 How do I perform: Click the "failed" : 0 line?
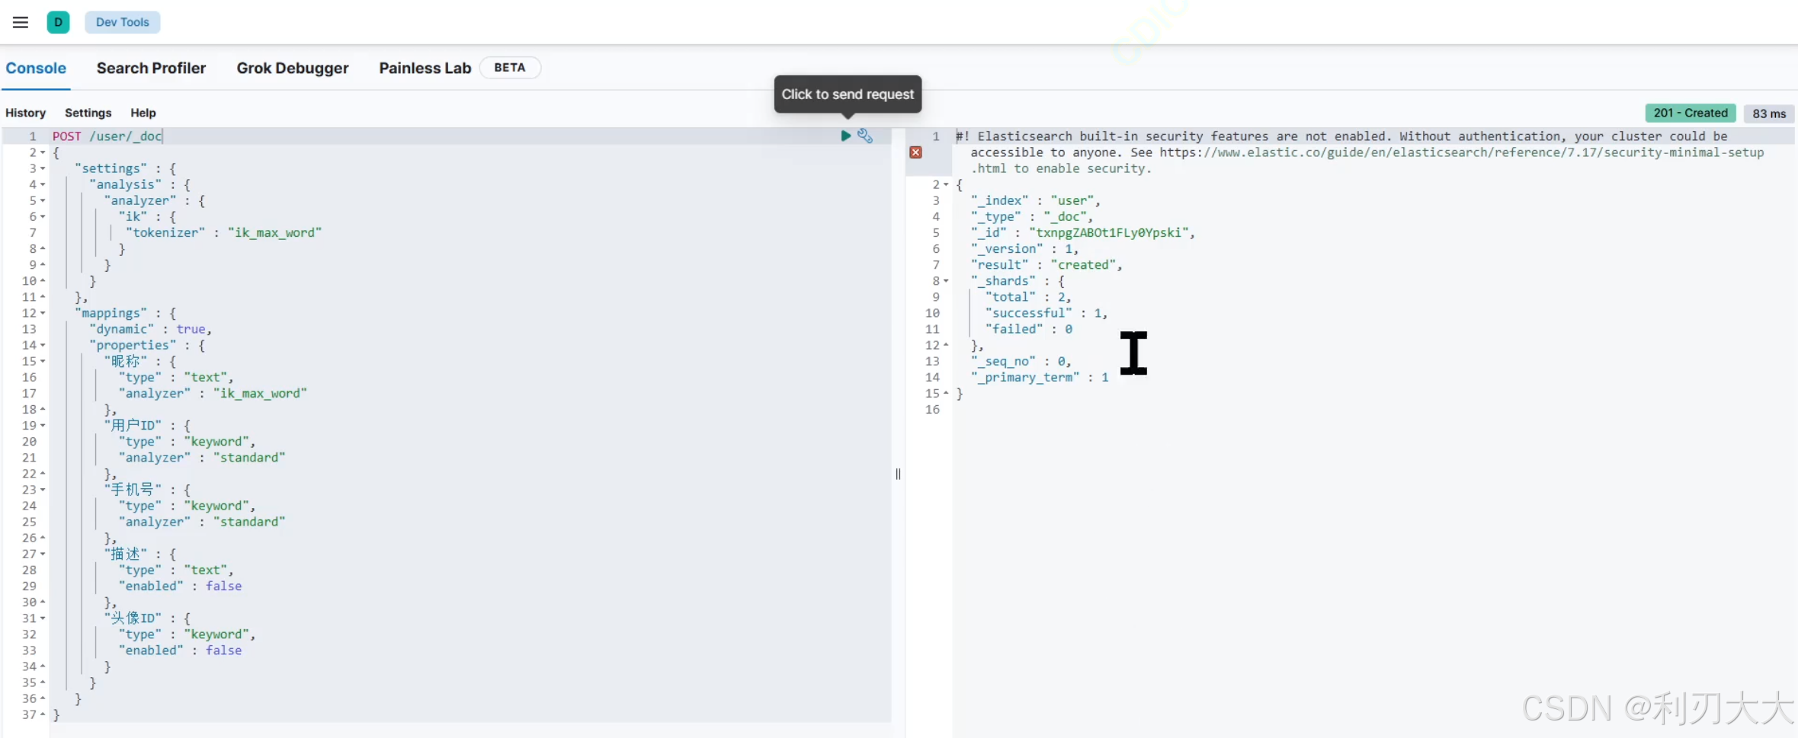click(x=1028, y=329)
